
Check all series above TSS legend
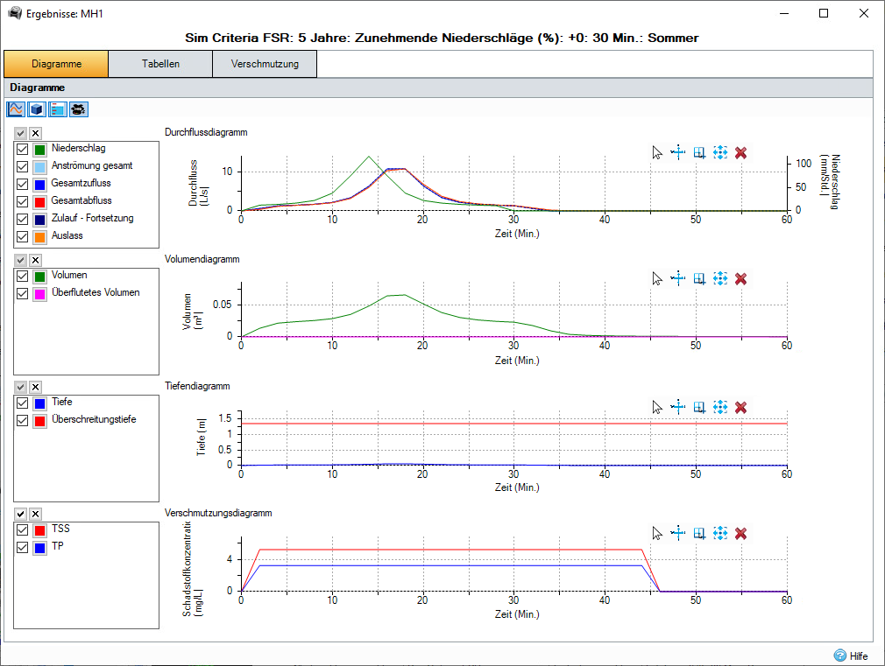point(20,514)
